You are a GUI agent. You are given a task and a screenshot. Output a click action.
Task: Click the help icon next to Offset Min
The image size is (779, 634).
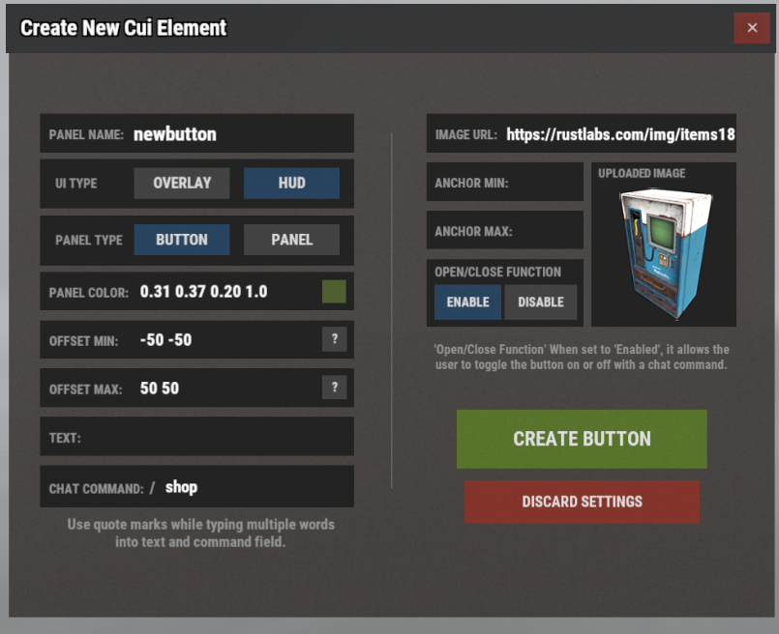point(334,339)
